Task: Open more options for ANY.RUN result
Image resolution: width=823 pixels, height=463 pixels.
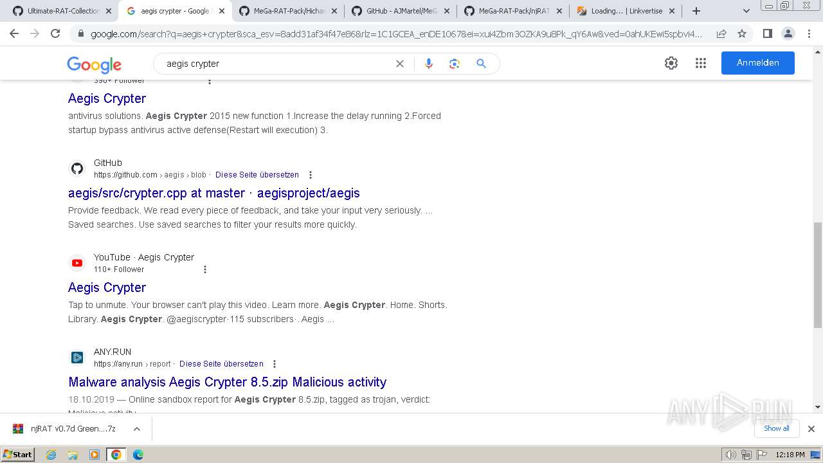Action: (275, 364)
